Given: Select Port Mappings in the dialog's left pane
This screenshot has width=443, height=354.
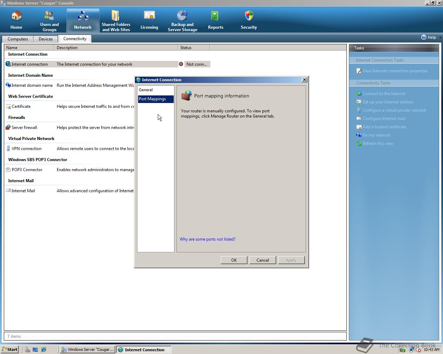Looking at the screenshot, I should click(156, 99).
